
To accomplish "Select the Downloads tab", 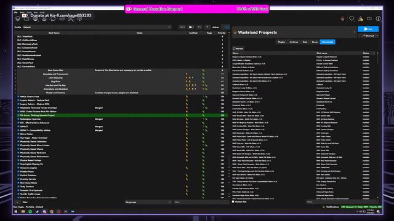I will tap(328, 42).
